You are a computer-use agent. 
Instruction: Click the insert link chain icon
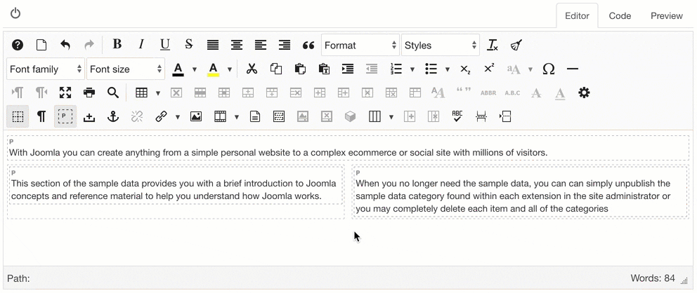coord(161,116)
